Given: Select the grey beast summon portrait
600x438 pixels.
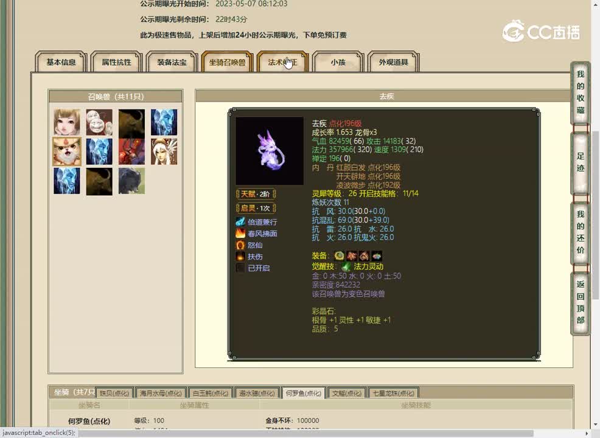Looking at the screenshot, I should (131, 181).
